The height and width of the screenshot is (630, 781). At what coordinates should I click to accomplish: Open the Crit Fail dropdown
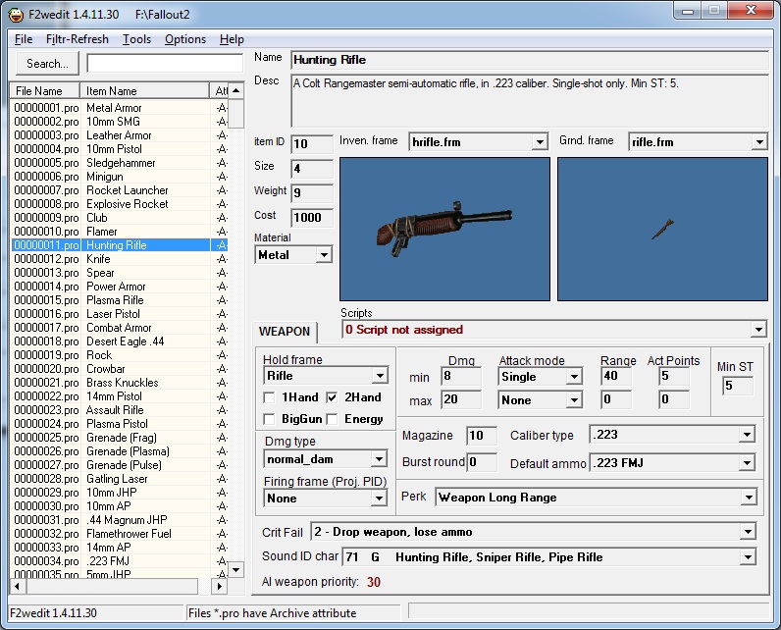(748, 532)
